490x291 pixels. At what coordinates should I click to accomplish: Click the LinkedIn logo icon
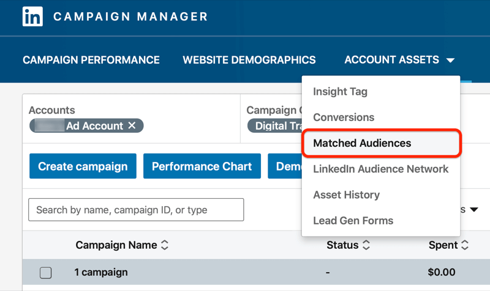click(x=33, y=17)
